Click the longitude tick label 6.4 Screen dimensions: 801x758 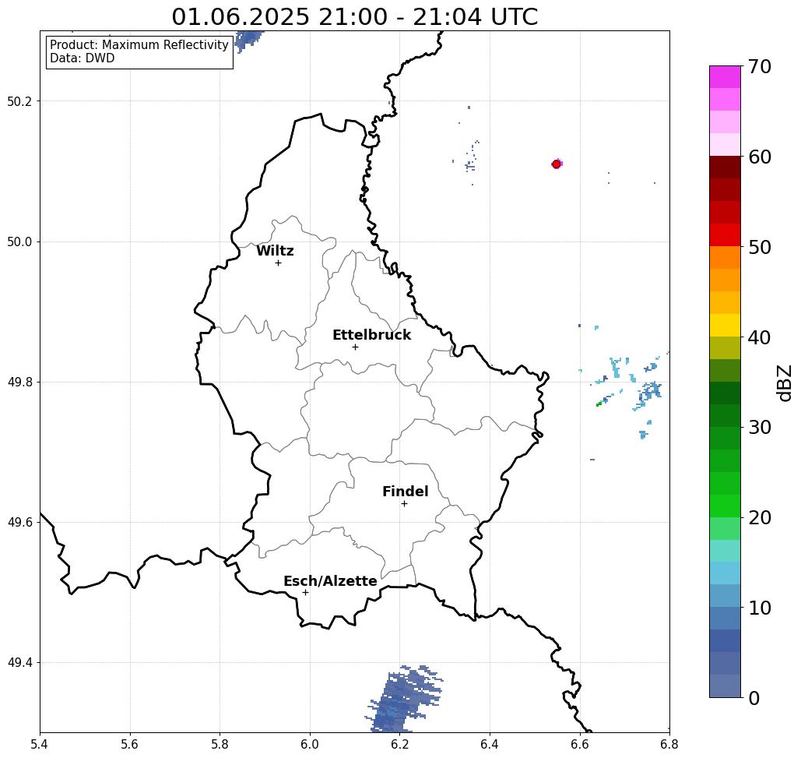(490, 745)
